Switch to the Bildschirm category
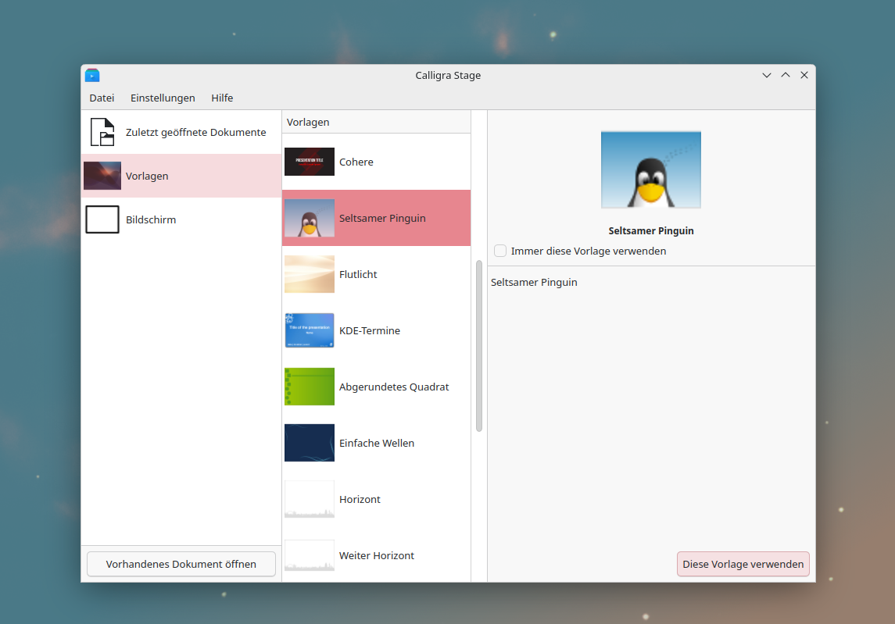Image resolution: width=895 pixels, height=624 pixels. point(181,219)
